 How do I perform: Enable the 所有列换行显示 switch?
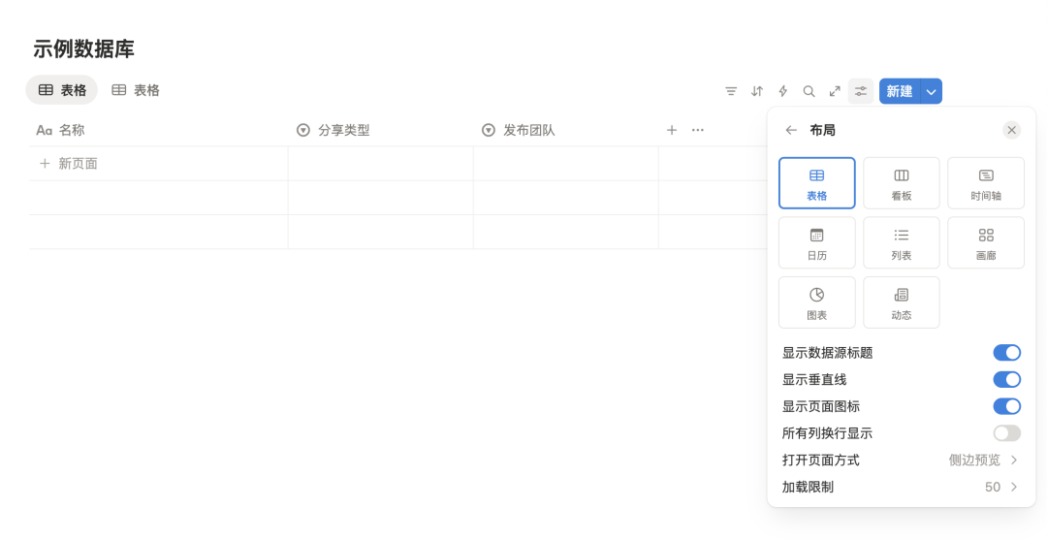point(1006,433)
